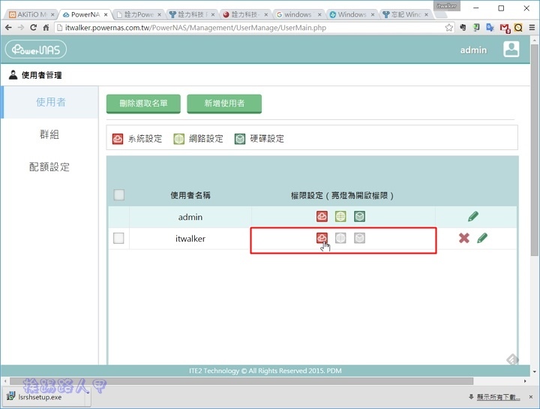Toggle itwalker's network setting permission icon
This screenshot has width=540, height=409.
340,238
